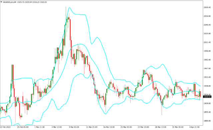Click the upper Bollinger band peak near 2069

(x=69, y=8)
